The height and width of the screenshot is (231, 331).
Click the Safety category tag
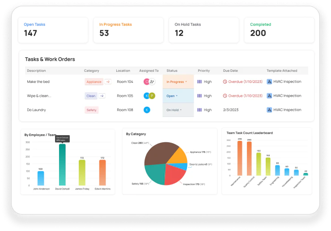(91, 110)
